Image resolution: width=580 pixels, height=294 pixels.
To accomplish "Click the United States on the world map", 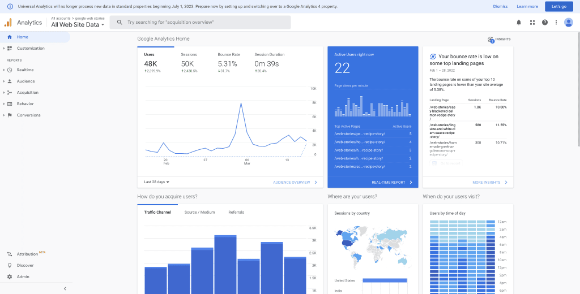I will 347,243.
